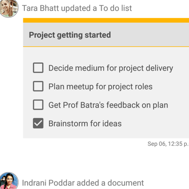This screenshot has width=189, height=189.
Task: Select the Get Prof Batra's feedback on plan label
Action: [108, 105]
